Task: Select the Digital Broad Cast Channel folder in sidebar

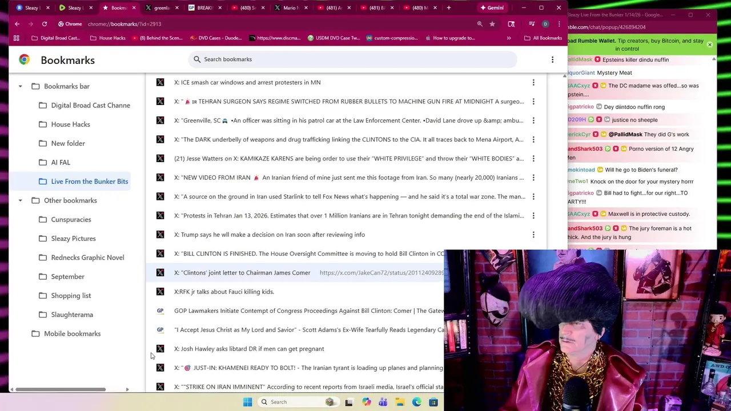Action: 85,105
